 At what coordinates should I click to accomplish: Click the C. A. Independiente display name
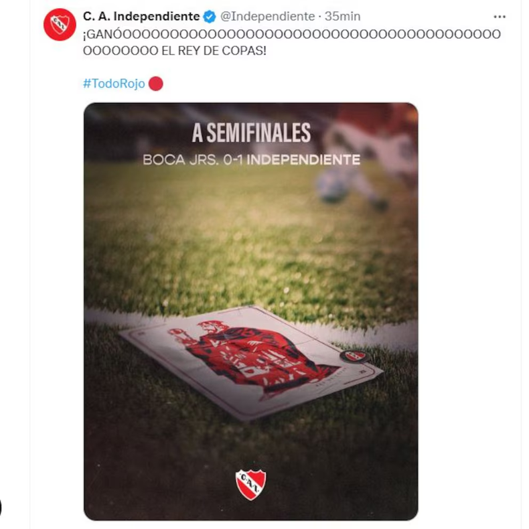141,16
